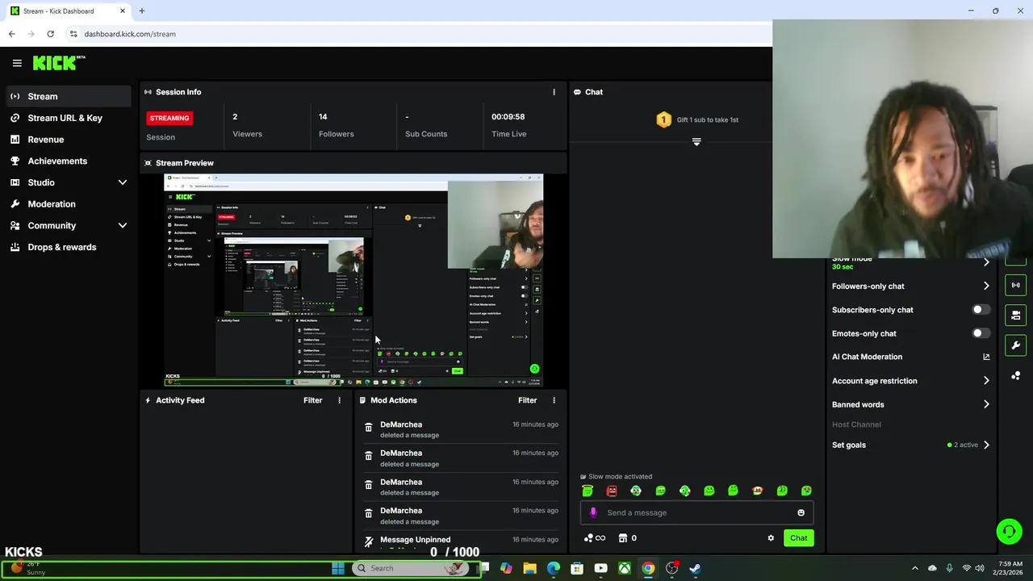Click the wrench icon in right rail
The width and height of the screenshot is (1033, 581).
(x=1015, y=345)
